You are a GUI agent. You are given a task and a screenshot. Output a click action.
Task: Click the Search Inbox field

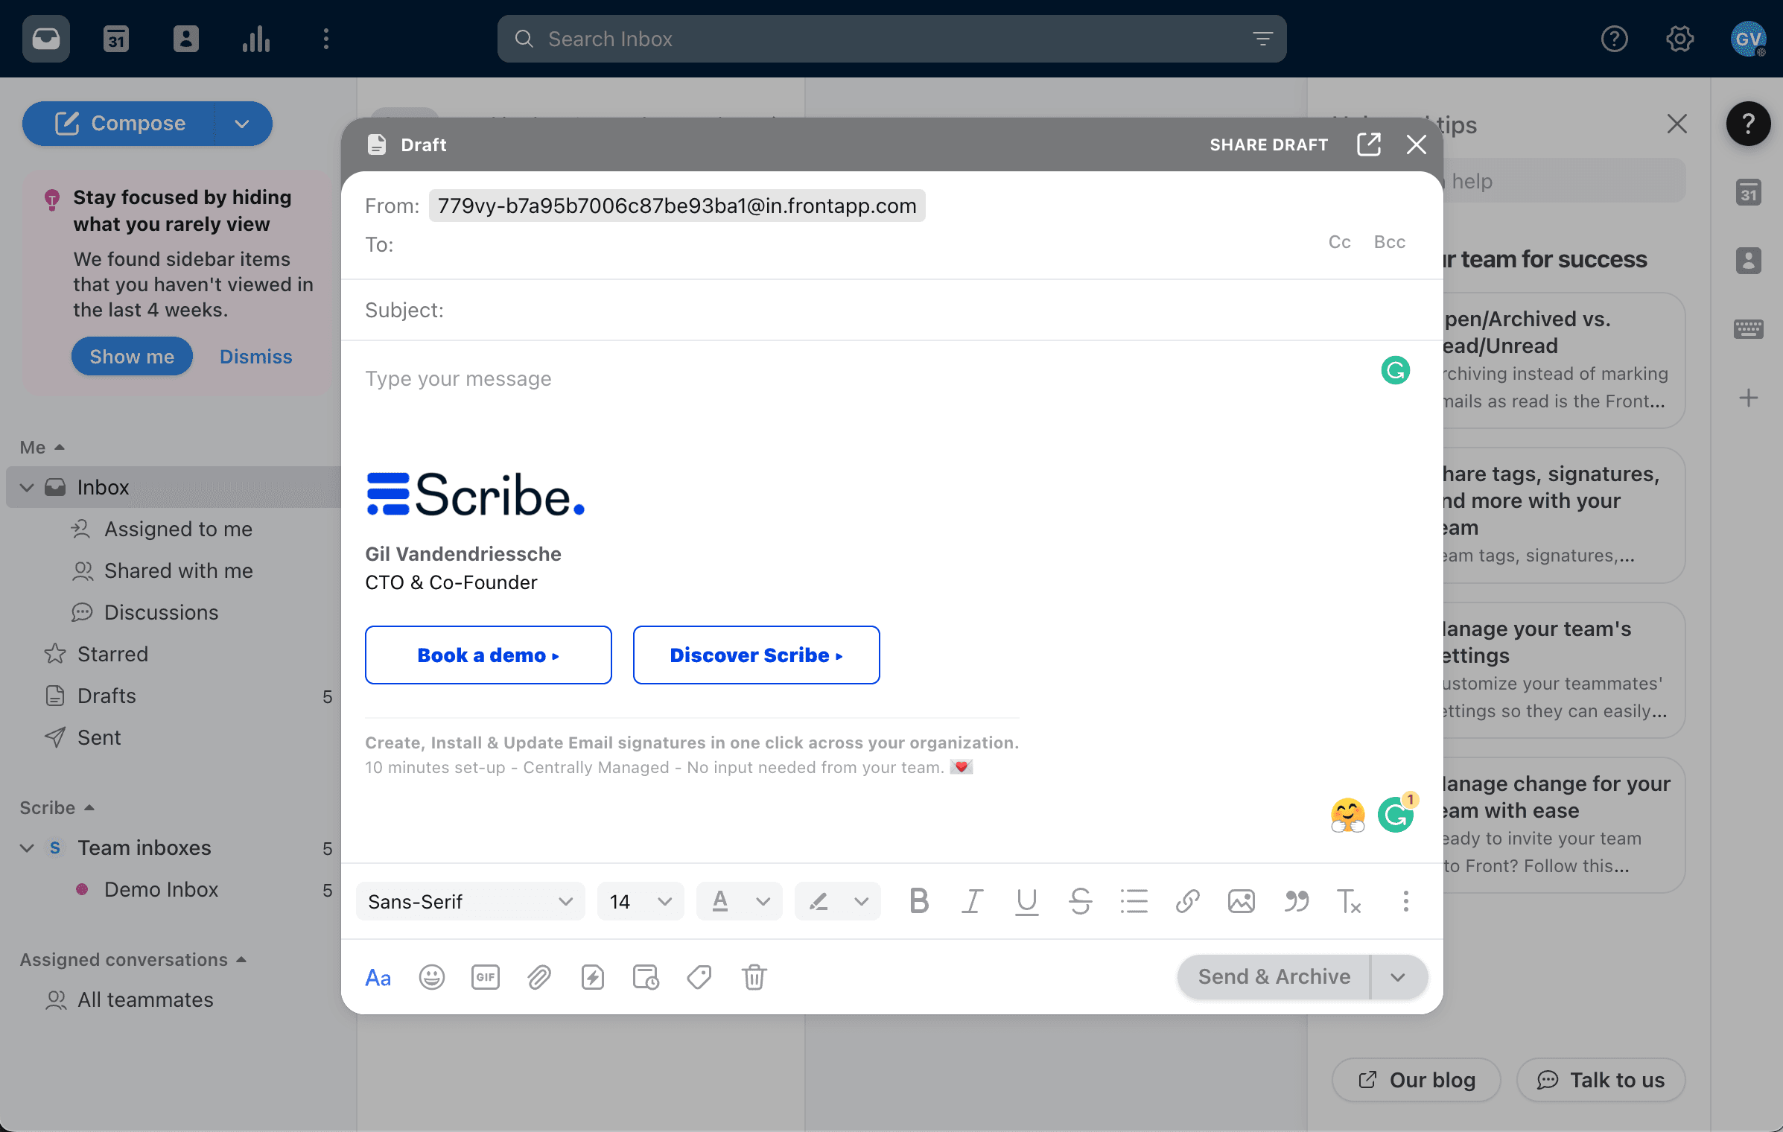[x=891, y=39]
